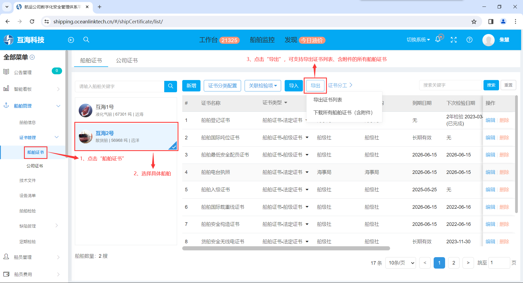The height and width of the screenshot is (283, 523).
Task: Open the 关联检验项 dropdown
Action: click(x=263, y=86)
